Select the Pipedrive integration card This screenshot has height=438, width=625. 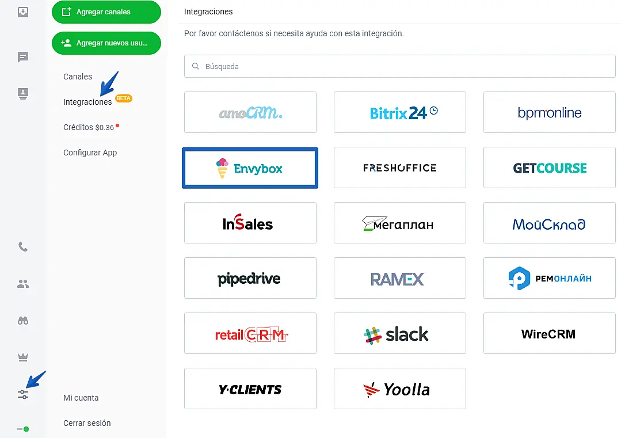(x=250, y=278)
